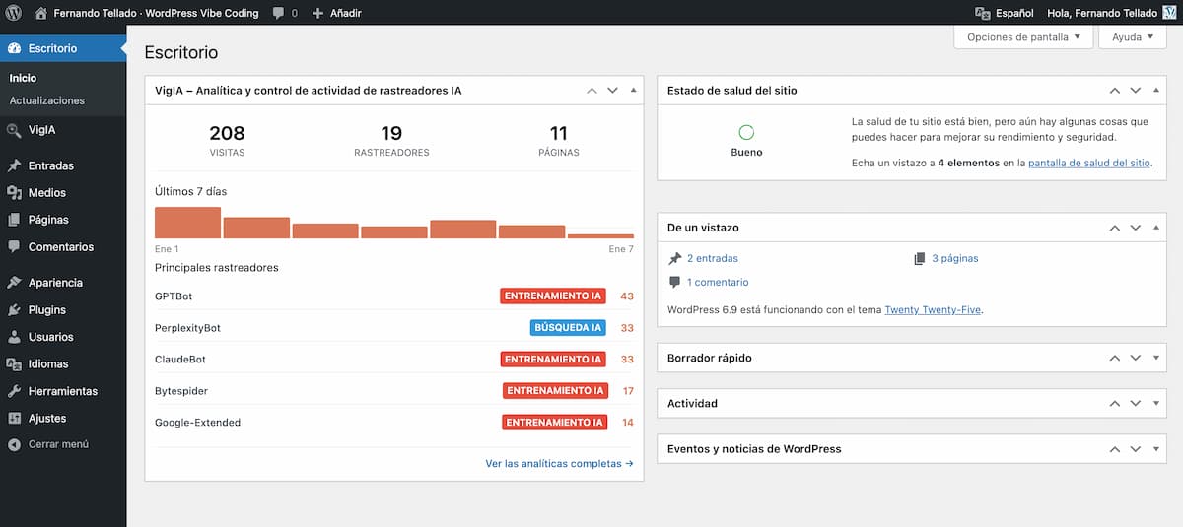Toggle the Estado de salud del sitio panel
1183x527 pixels.
(x=1155, y=90)
